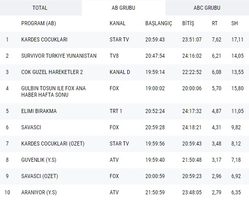Switch to the TOTAL tab

click(40, 8)
